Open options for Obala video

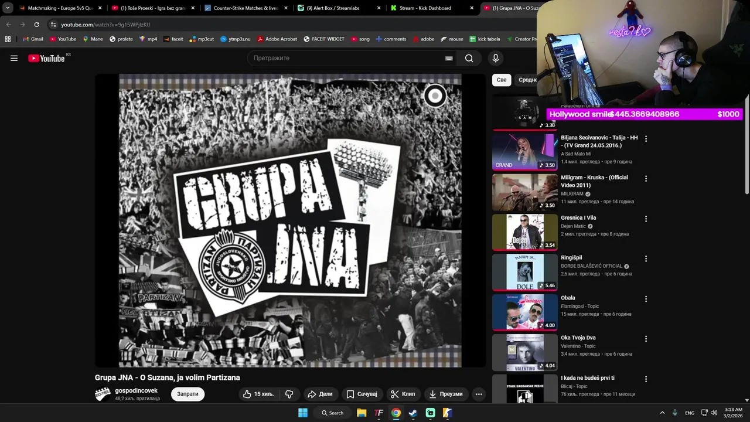tap(646, 299)
